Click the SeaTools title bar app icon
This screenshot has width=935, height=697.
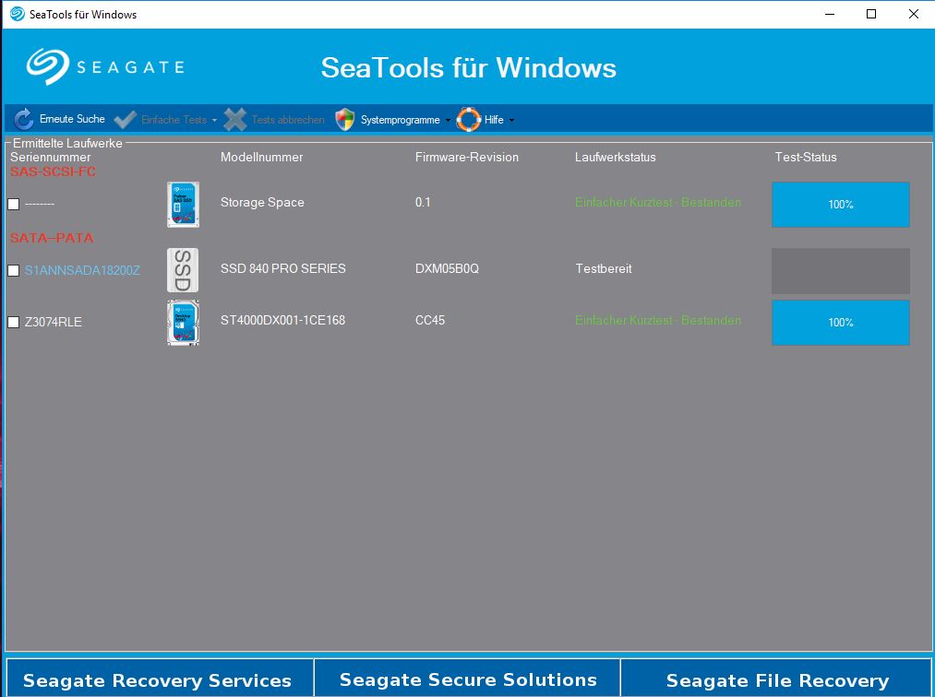[x=18, y=14]
